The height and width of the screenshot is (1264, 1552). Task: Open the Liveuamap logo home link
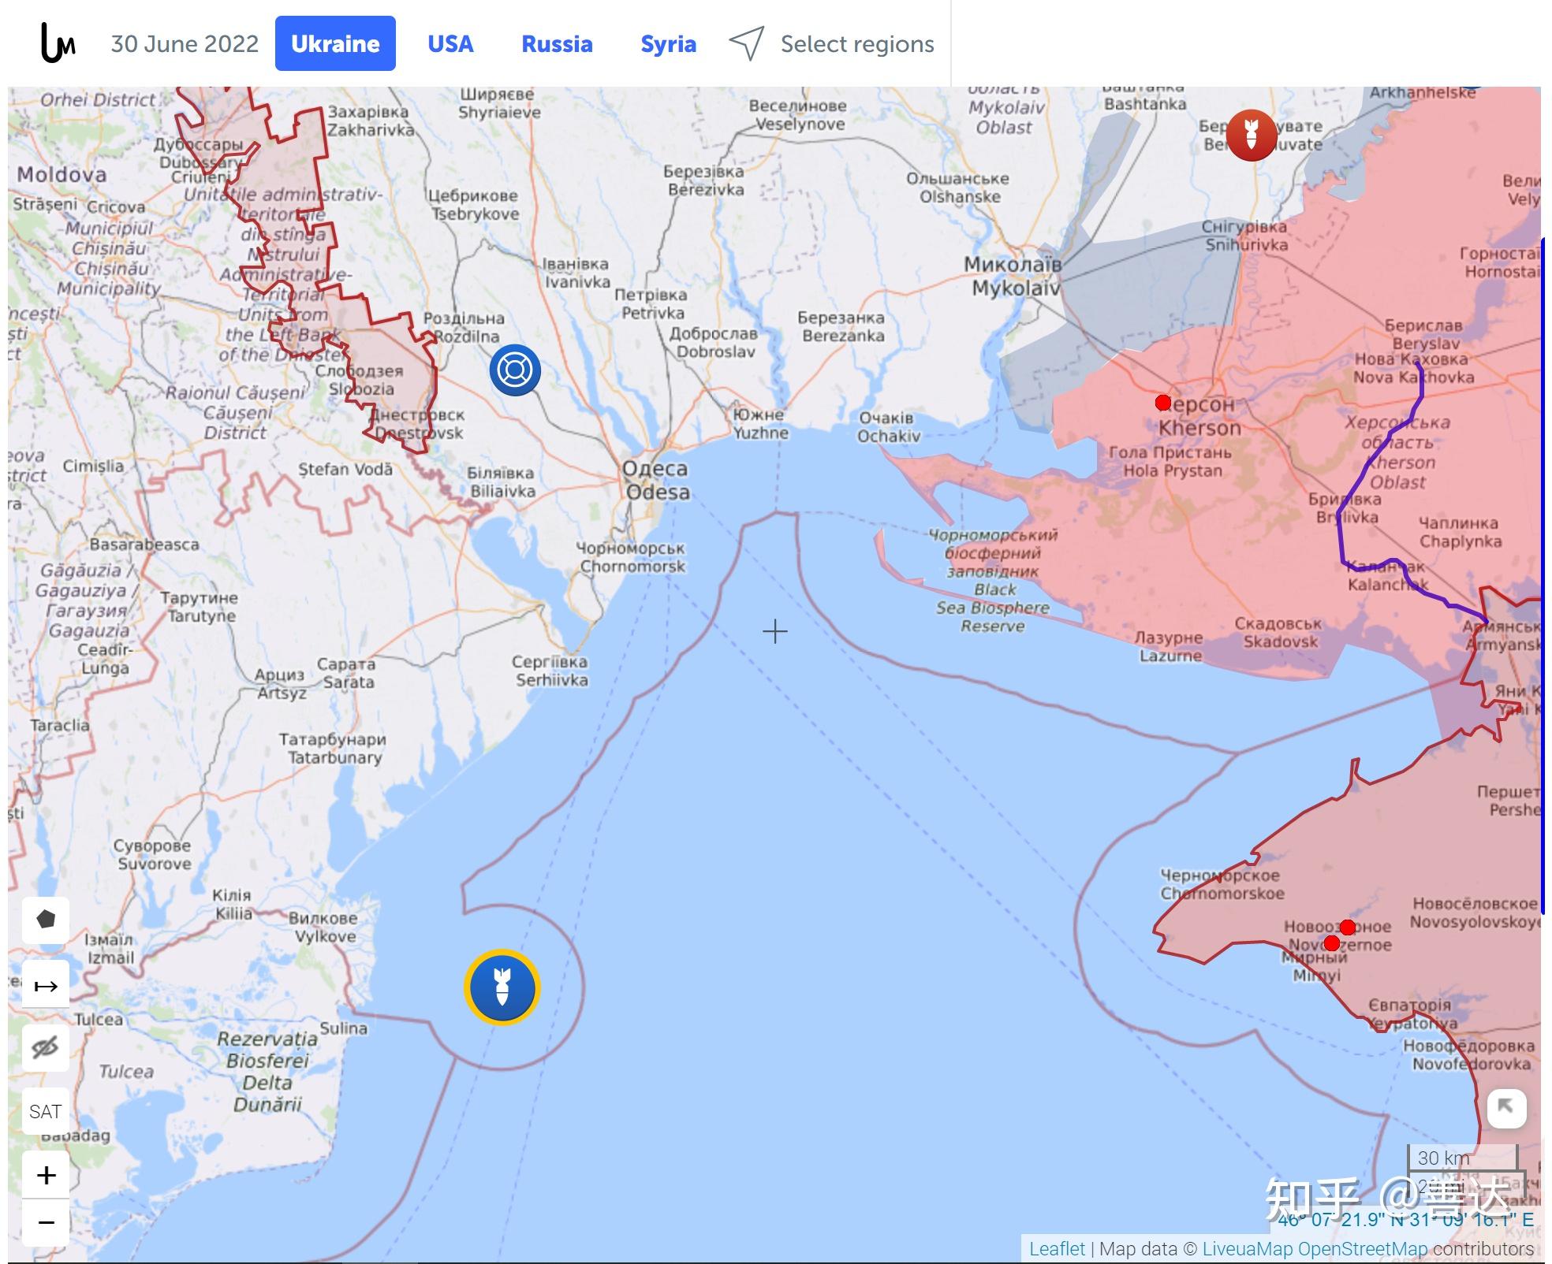click(x=58, y=43)
